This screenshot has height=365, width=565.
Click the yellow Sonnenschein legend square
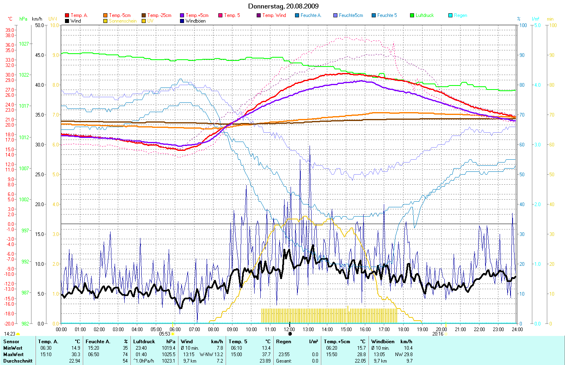click(x=105, y=21)
